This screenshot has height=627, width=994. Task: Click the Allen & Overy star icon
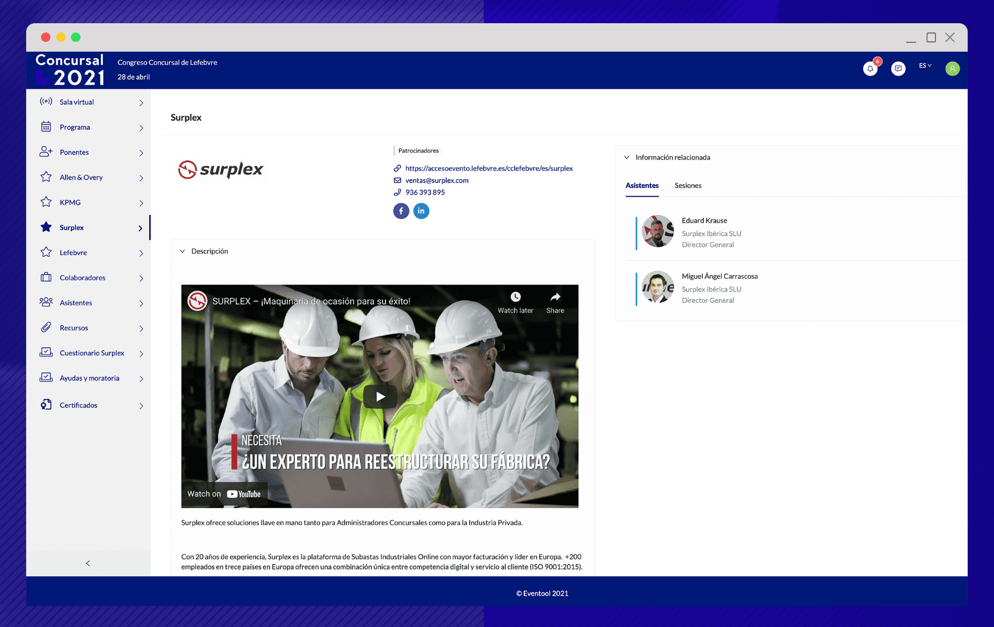[x=46, y=176]
